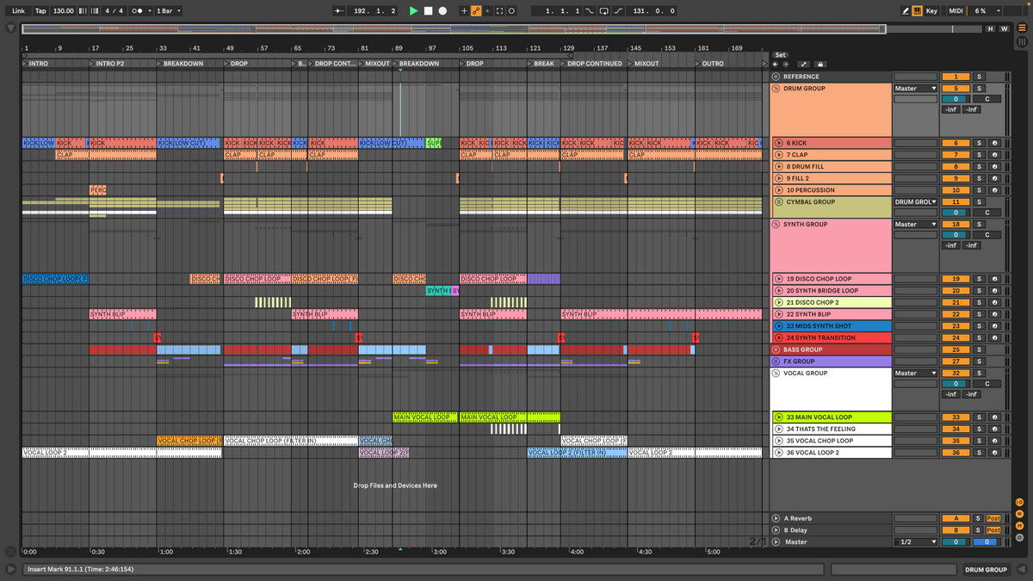Deactivate the 7 CLAP track via its number
The image size is (1033, 581).
coord(955,155)
